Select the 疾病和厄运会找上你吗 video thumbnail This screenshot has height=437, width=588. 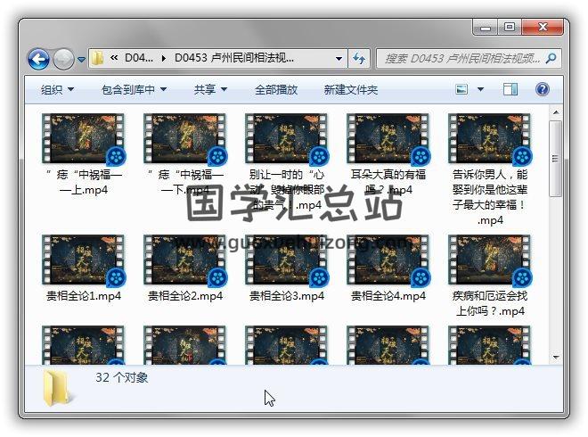(488, 260)
